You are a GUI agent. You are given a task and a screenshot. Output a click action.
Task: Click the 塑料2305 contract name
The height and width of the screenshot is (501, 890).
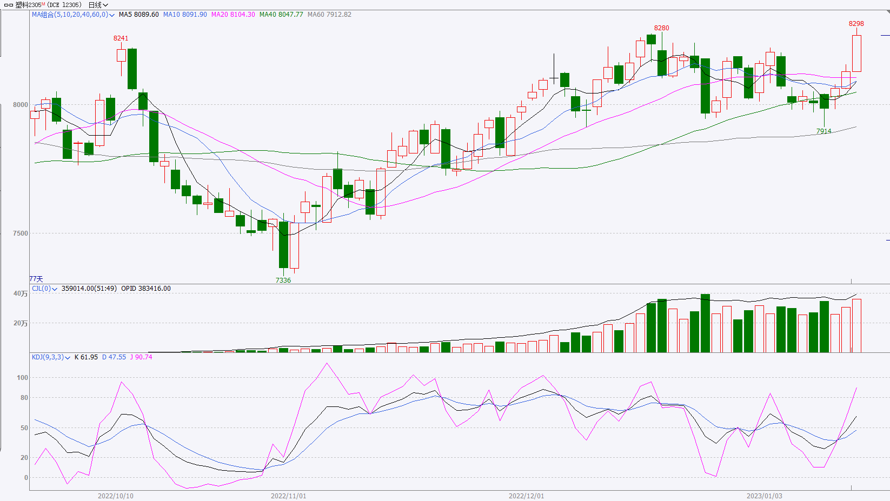tap(28, 5)
